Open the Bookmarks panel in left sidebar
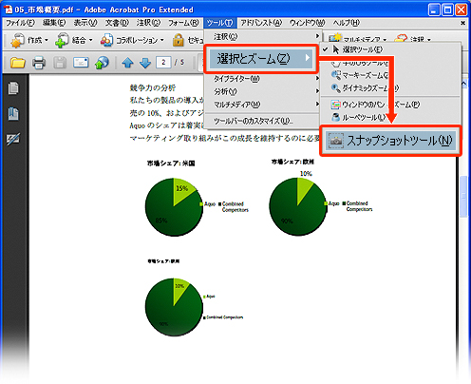The image size is (471, 384). [13, 113]
